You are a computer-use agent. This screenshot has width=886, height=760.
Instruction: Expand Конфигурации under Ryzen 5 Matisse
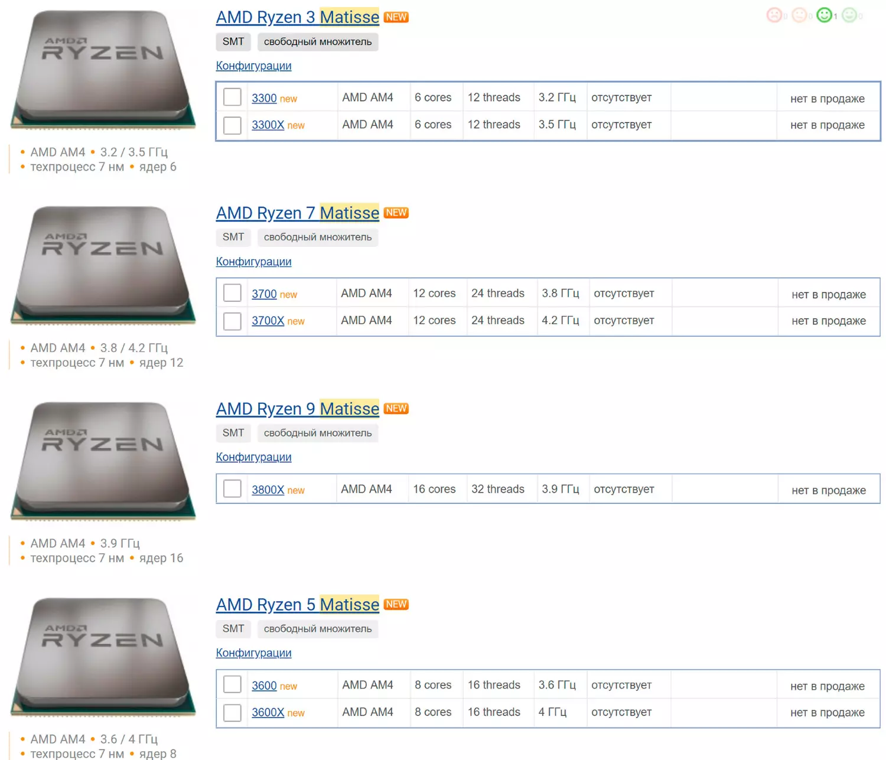point(253,653)
